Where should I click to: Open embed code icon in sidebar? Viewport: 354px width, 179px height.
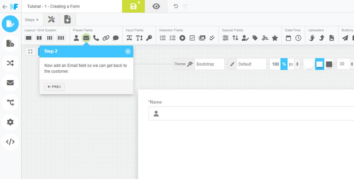[x=10, y=142]
